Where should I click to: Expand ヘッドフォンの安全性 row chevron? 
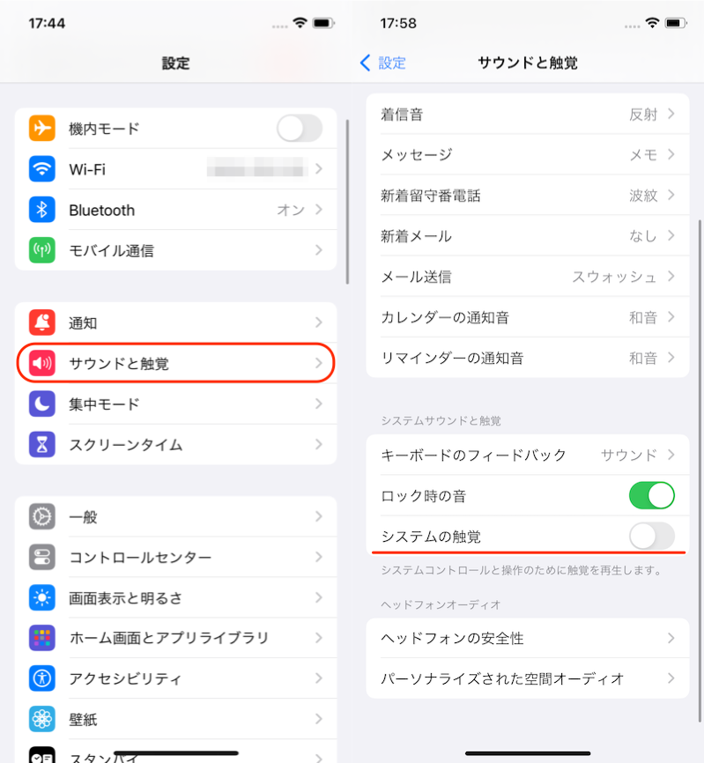click(671, 638)
